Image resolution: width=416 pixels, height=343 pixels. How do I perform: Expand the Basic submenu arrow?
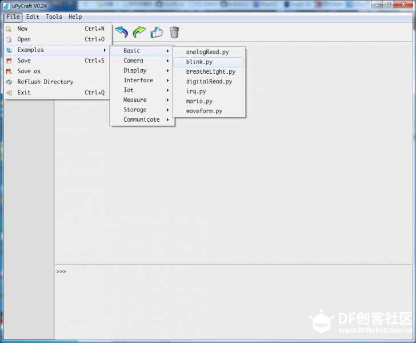pyautogui.click(x=167, y=51)
